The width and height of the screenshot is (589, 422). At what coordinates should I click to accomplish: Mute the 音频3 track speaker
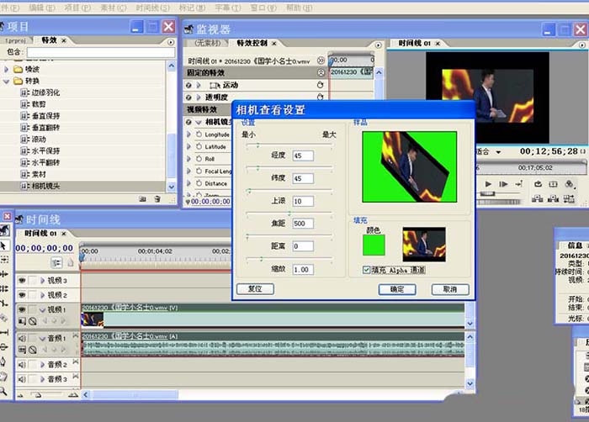(x=22, y=379)
